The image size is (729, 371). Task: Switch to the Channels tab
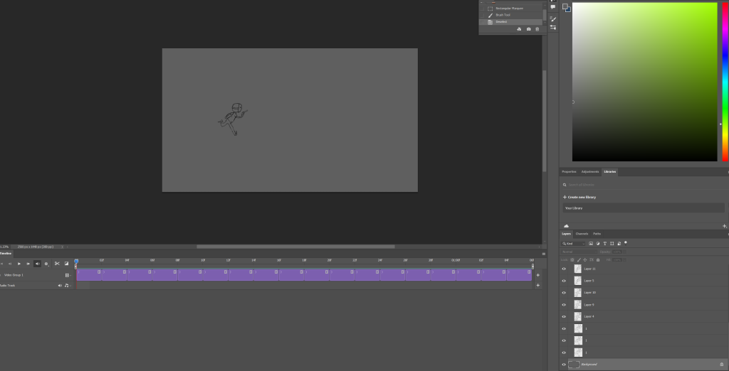582,234
